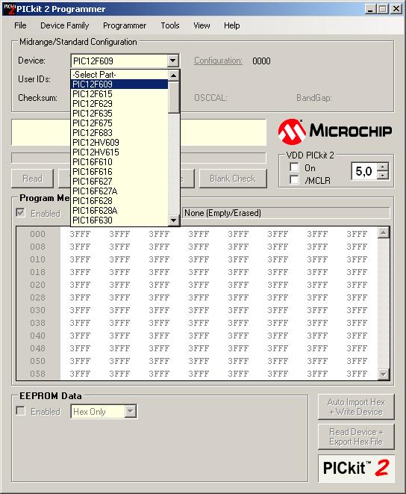Open the Tools menu

pos(170,25)
